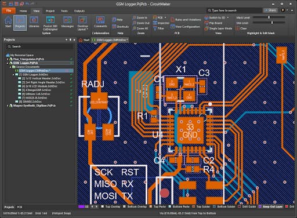Select the Bottom Overlay layer tab
Screen dimensions: 297x218
pos(135,207)
